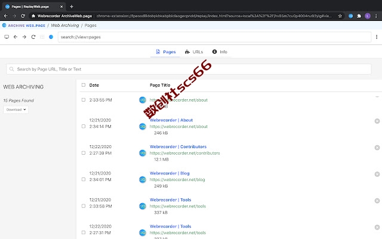Delete the Webrecorder Blog page entry
Screen dimensions: 382x239
coord(377,174)
